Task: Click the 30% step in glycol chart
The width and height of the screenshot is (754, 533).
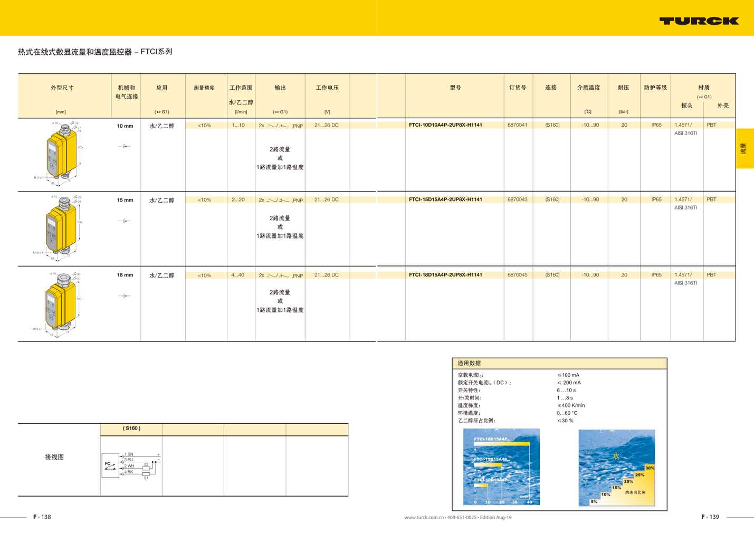Action: (x=650, y=468)
